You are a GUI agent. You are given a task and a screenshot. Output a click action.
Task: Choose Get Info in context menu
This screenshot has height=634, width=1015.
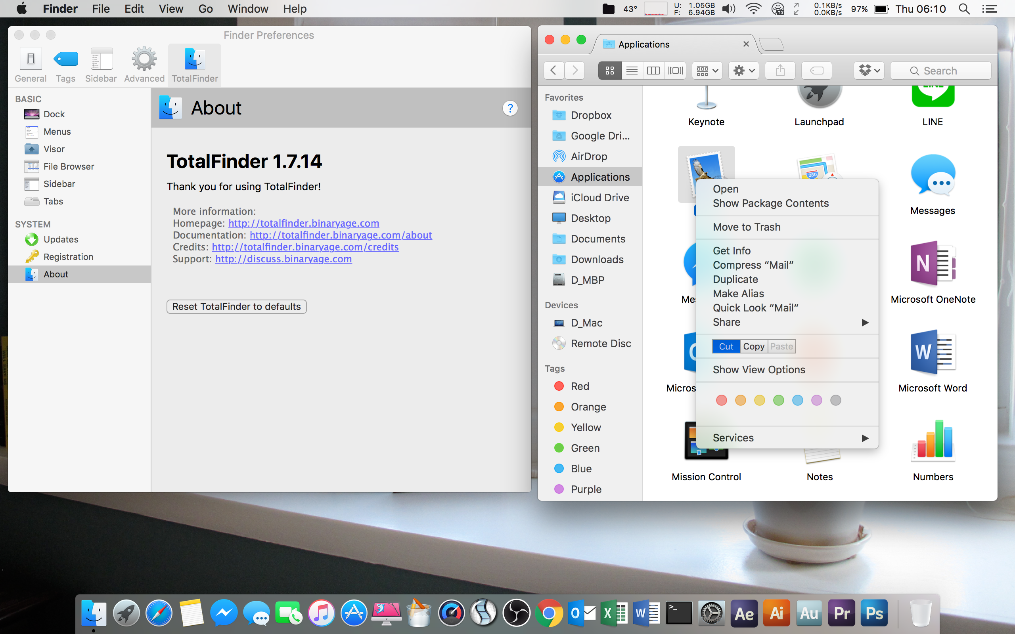[x=787, y=251]
